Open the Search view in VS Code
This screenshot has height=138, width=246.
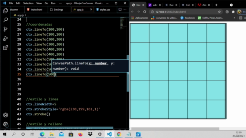(5, 20)
